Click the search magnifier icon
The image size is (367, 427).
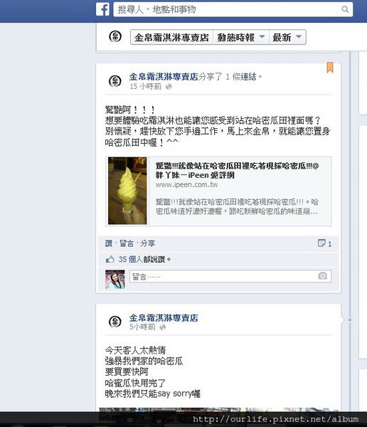(x=345, y=9)
